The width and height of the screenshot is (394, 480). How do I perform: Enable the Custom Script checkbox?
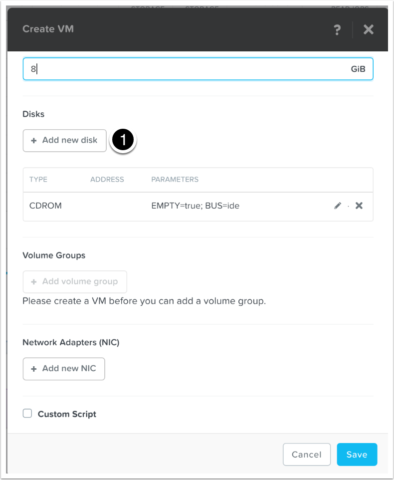click(28, 414)
